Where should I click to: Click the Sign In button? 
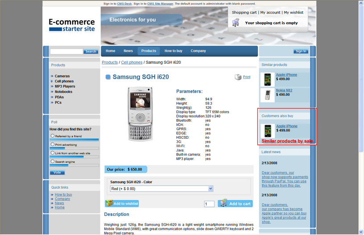pyautogui.click(x=301, y=51)
